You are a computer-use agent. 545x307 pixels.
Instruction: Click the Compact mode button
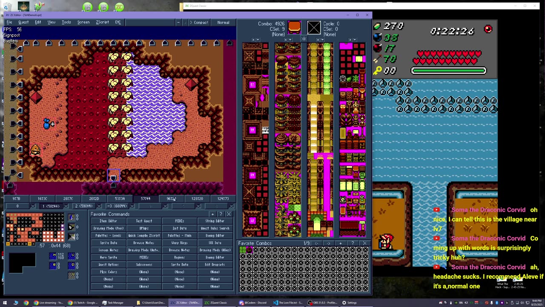tap(199, 22)
